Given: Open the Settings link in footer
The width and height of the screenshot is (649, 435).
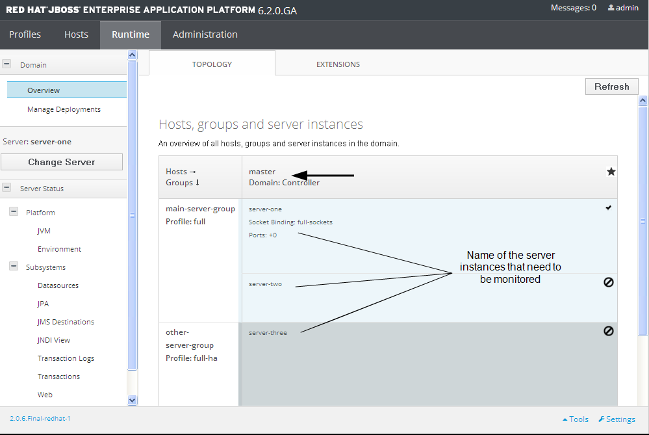Looking at the screenshot, I should pyautogui.click(x=617, y=419).
